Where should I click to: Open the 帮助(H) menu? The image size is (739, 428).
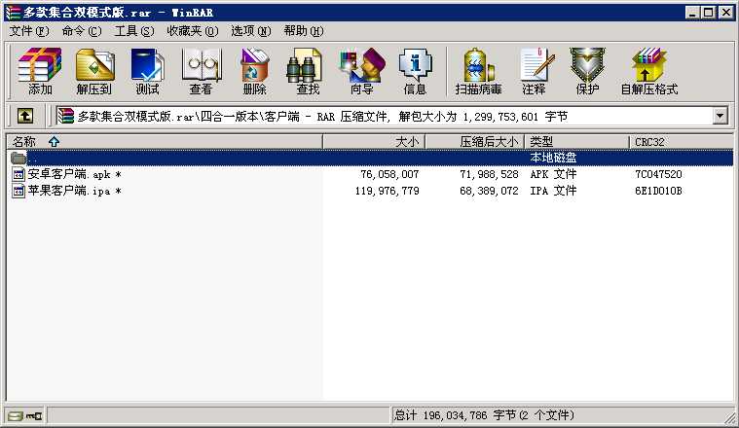[x=304, y=31]
